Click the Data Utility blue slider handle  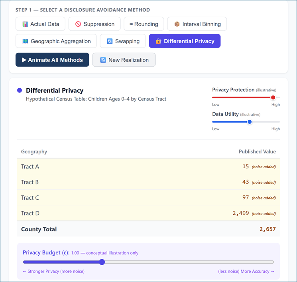coord(250,122)
